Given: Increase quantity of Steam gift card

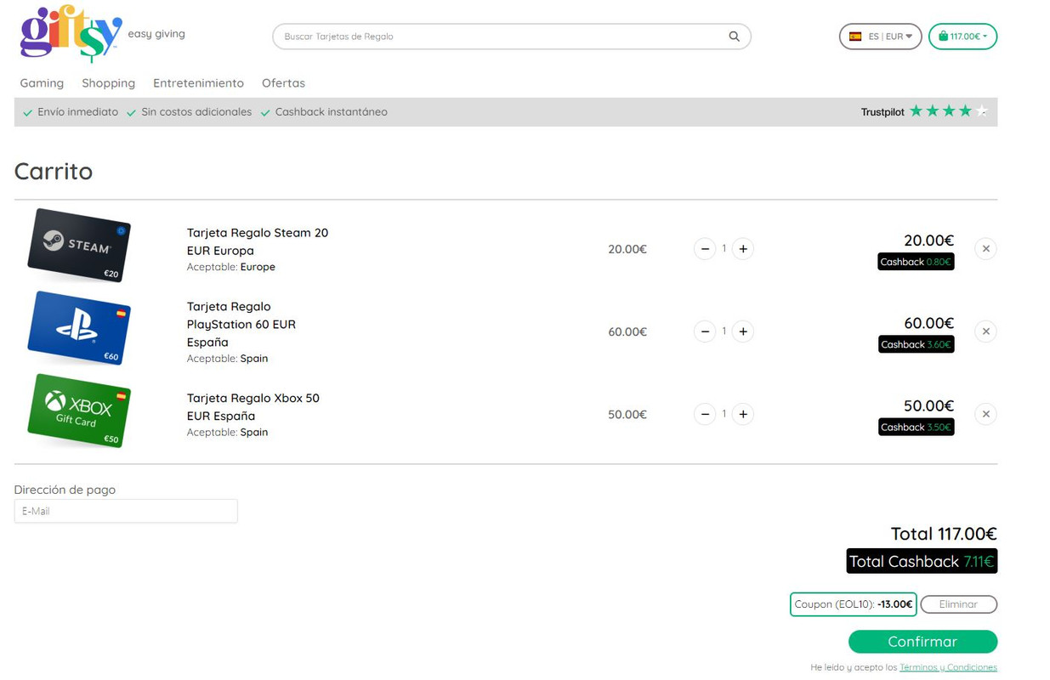Looking at the screenshot, I should [743, 249].
